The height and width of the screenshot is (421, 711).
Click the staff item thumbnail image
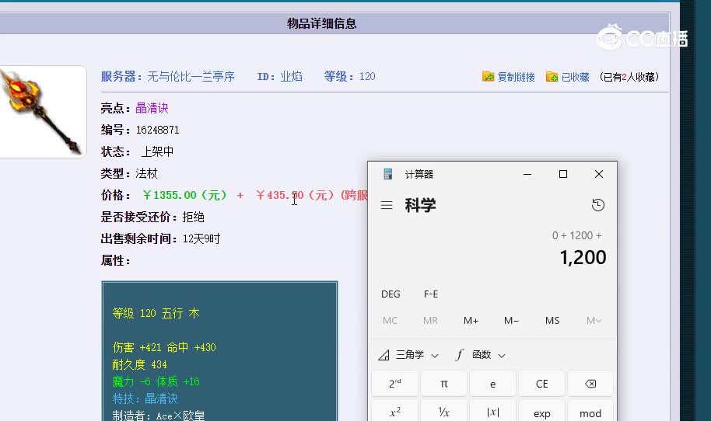(x=42, y=112)
